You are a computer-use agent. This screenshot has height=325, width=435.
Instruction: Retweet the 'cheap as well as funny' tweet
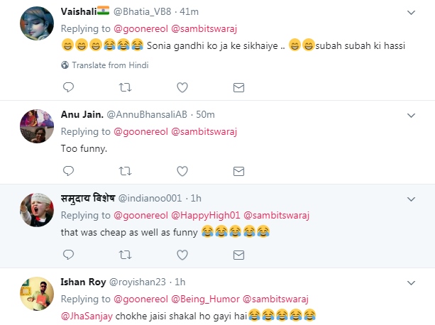click(x=125, y=253)
